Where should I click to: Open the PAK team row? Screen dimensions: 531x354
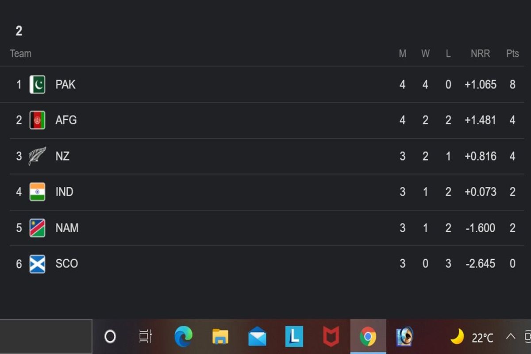point(177,85)
